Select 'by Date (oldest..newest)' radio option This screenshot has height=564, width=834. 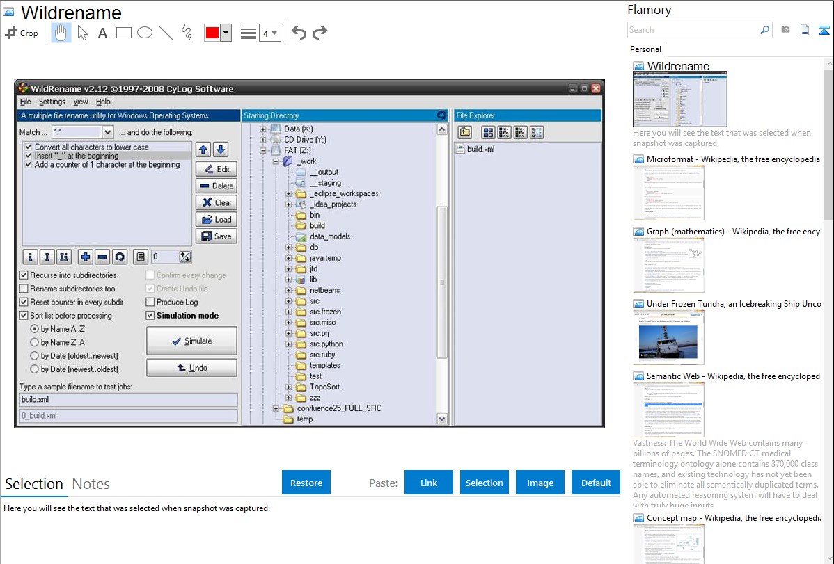[x=35, y=355]
